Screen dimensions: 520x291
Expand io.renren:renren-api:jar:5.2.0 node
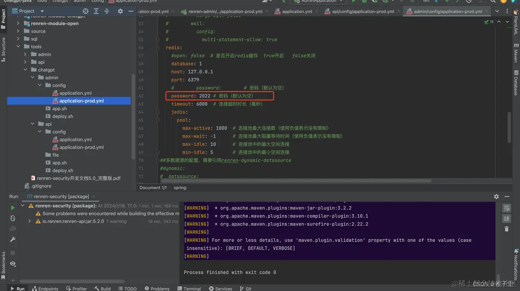point(30,221)
